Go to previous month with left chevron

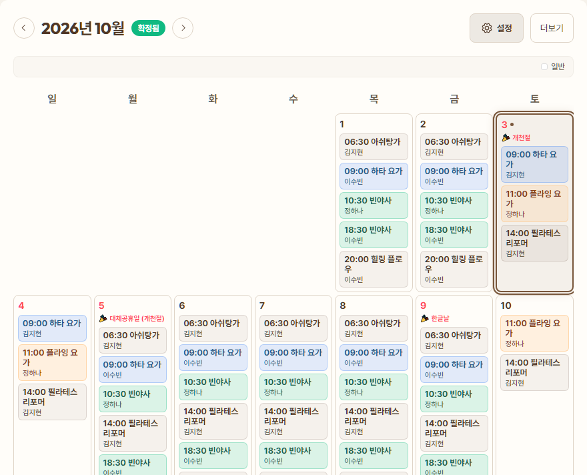pos(24,28)
